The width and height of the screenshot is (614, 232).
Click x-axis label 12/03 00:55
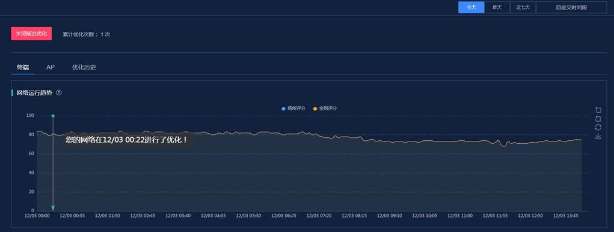coord(72,215)
